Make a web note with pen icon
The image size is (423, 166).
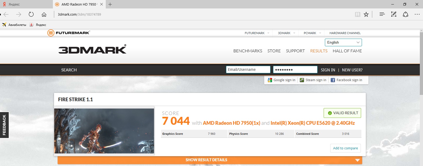point(394,14)
